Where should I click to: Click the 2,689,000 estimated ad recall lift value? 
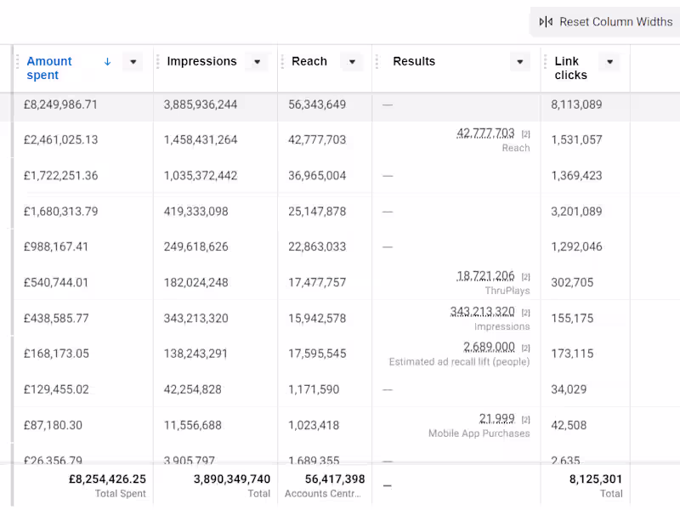click(489, 347)
